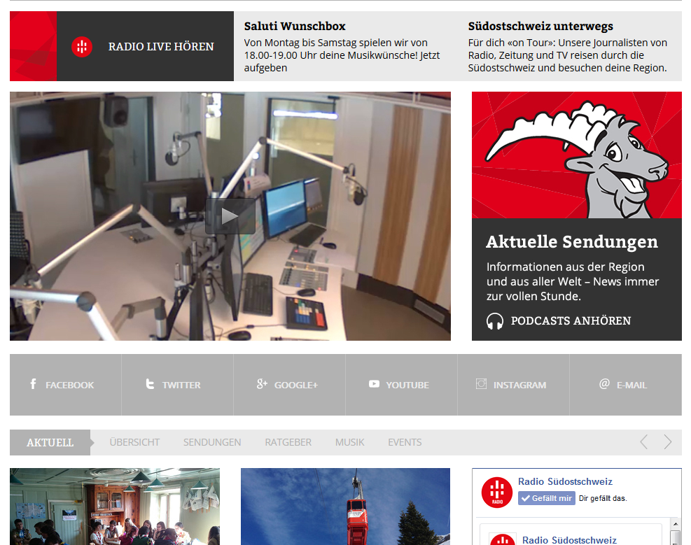Click the headphones podcast icon

[495, 321]
